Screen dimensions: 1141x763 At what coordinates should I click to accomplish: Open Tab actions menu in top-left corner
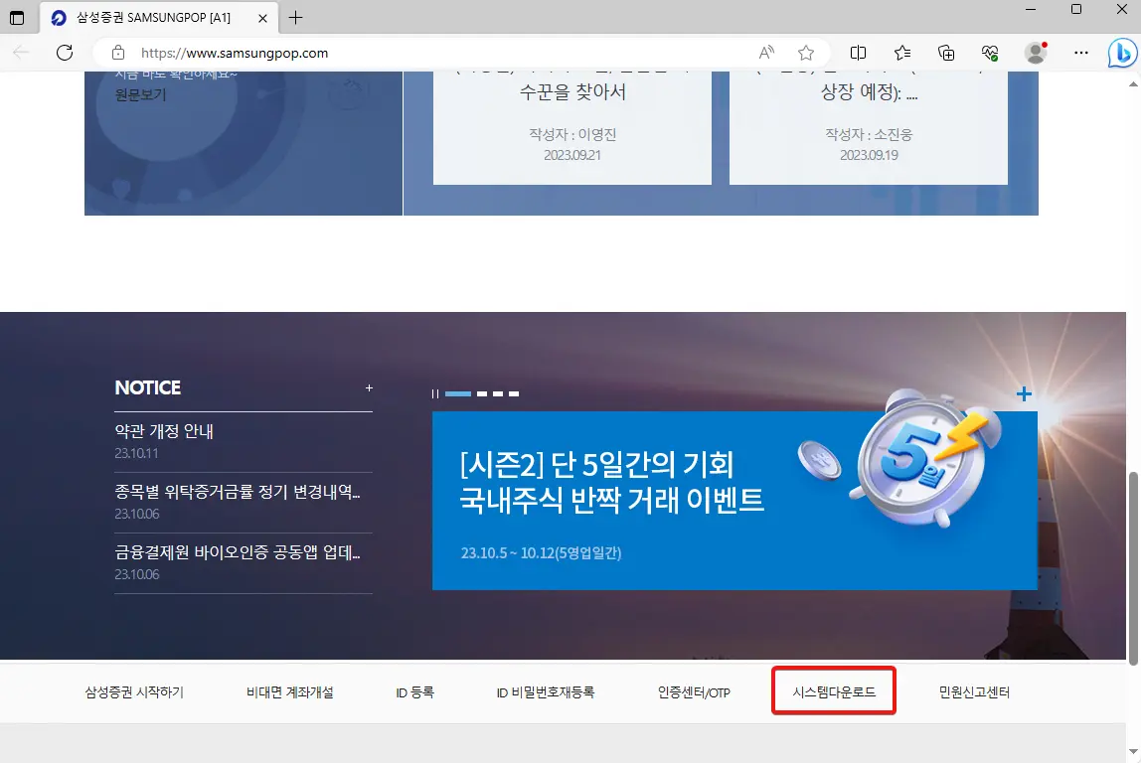(17, 17)
